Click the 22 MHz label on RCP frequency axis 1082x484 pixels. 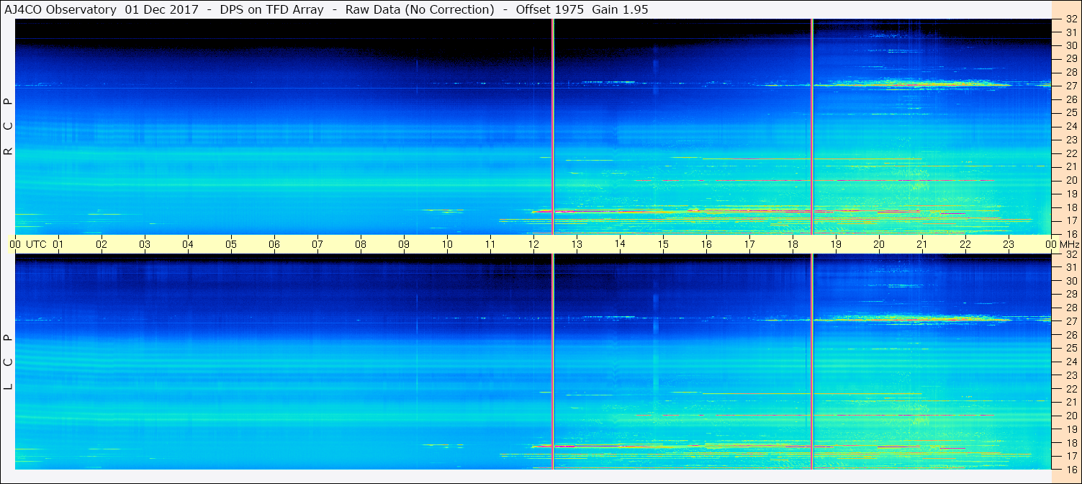pos(1070,153)
